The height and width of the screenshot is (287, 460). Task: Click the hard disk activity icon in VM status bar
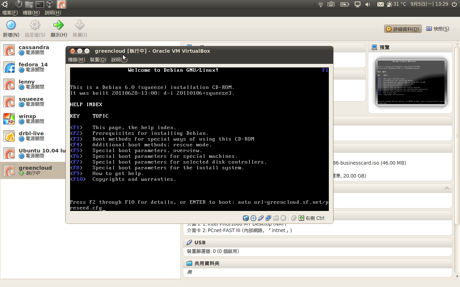pyautogui.click(x=246, y=218)
